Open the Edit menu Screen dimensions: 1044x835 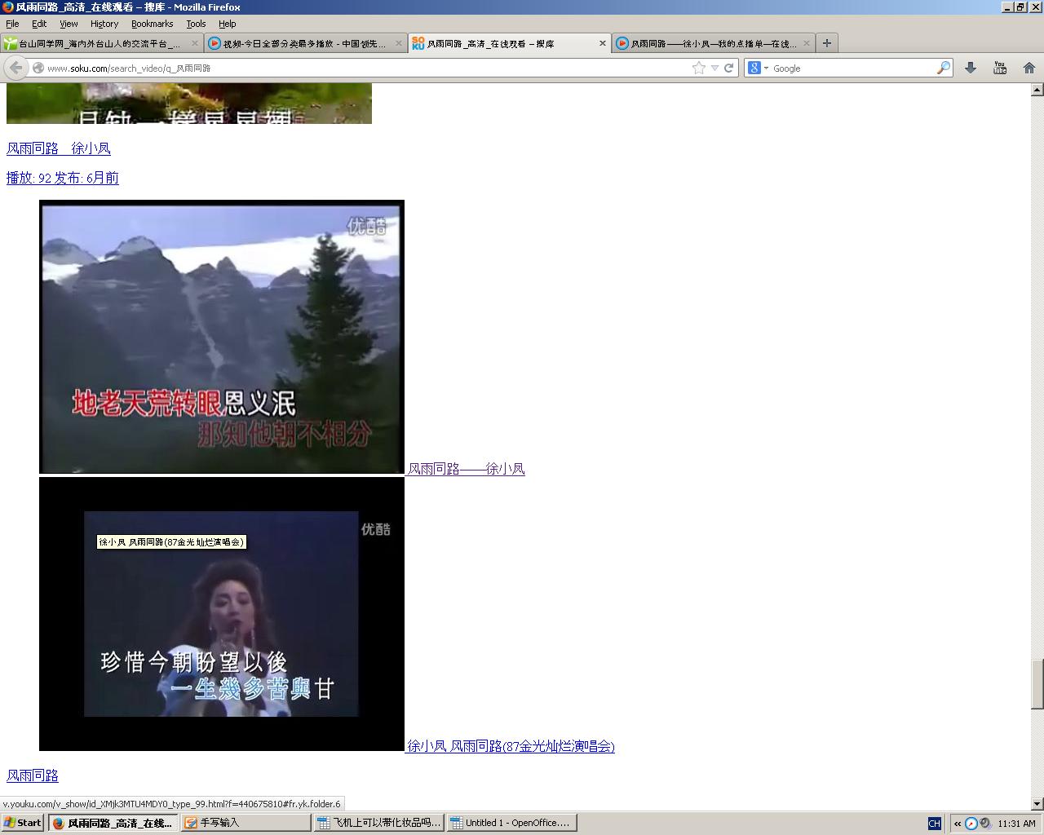coord(39,24)
